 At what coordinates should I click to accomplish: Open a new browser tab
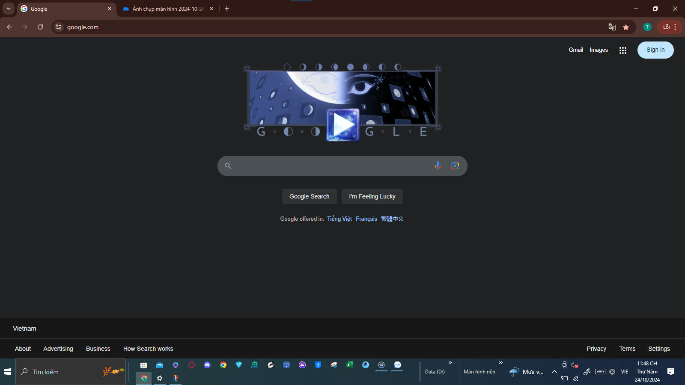coord(227,9)
